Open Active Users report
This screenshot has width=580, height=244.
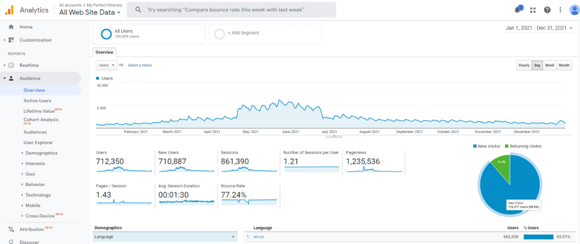37,100
